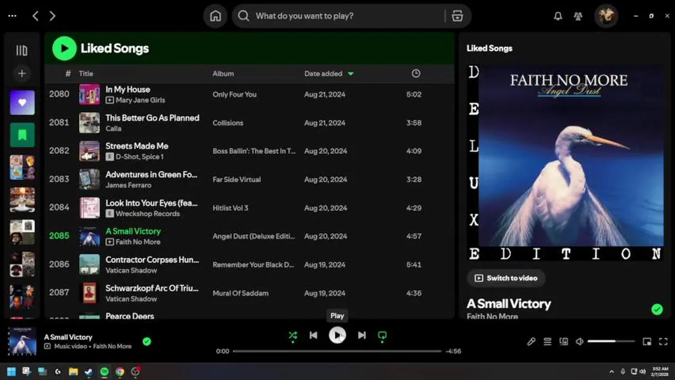
Task: Toggle liked checkmark in right panel
Action: coord(657,309)
